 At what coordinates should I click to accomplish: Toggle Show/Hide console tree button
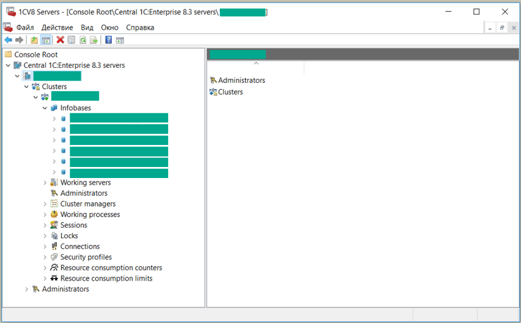pyautogui.click(x=45, y=40)
